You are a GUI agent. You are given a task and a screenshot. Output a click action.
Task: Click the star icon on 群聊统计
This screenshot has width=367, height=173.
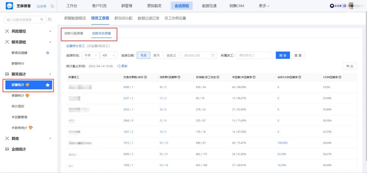[x=48, y=85]
